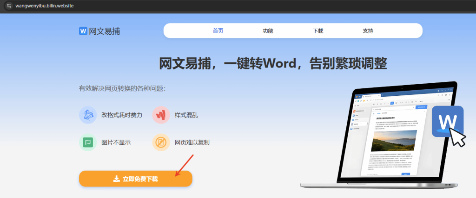Image resolution: width=476 pixels, height=198 pixels.
Task: Select 下载 in the navigation bar
Action: [318, 31]
